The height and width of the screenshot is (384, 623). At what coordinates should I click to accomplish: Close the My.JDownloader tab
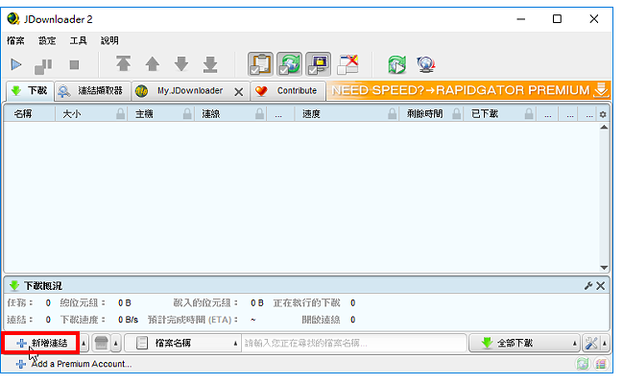coord(239,92)
